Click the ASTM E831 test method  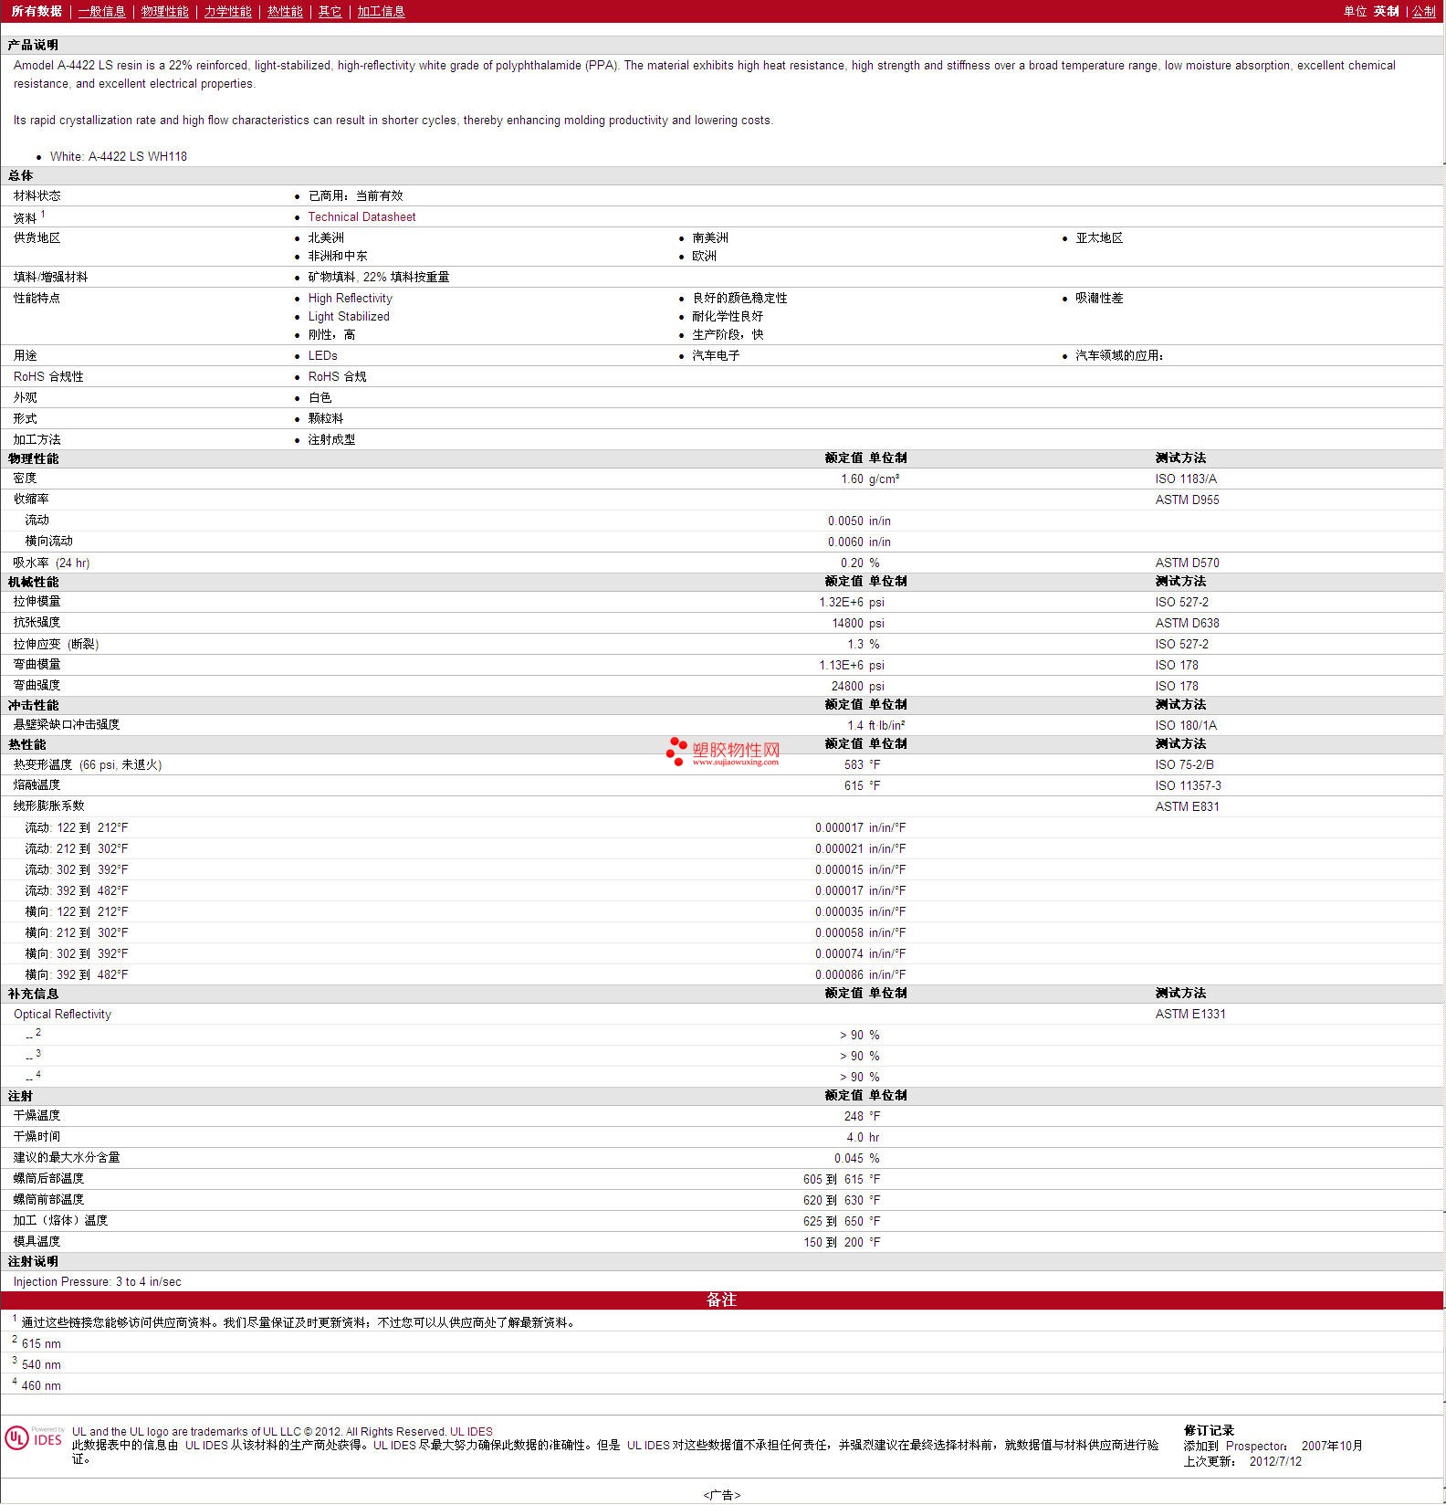tap(1187, 806)
